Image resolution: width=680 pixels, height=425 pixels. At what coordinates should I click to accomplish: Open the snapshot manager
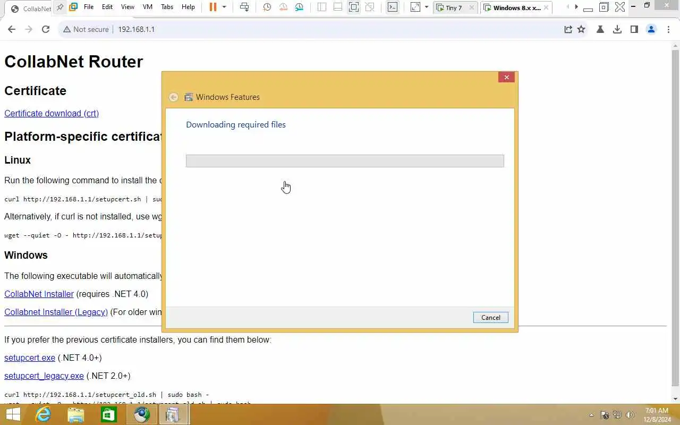coord(300,7)
